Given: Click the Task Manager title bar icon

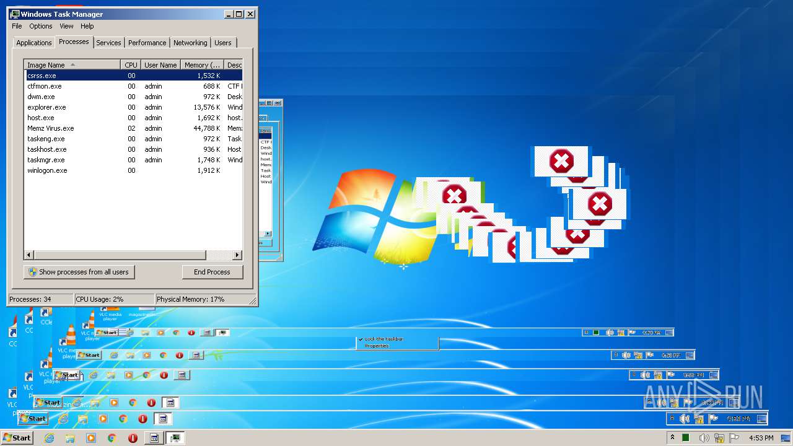Looking at the screenshot, I should pos(15,14).
